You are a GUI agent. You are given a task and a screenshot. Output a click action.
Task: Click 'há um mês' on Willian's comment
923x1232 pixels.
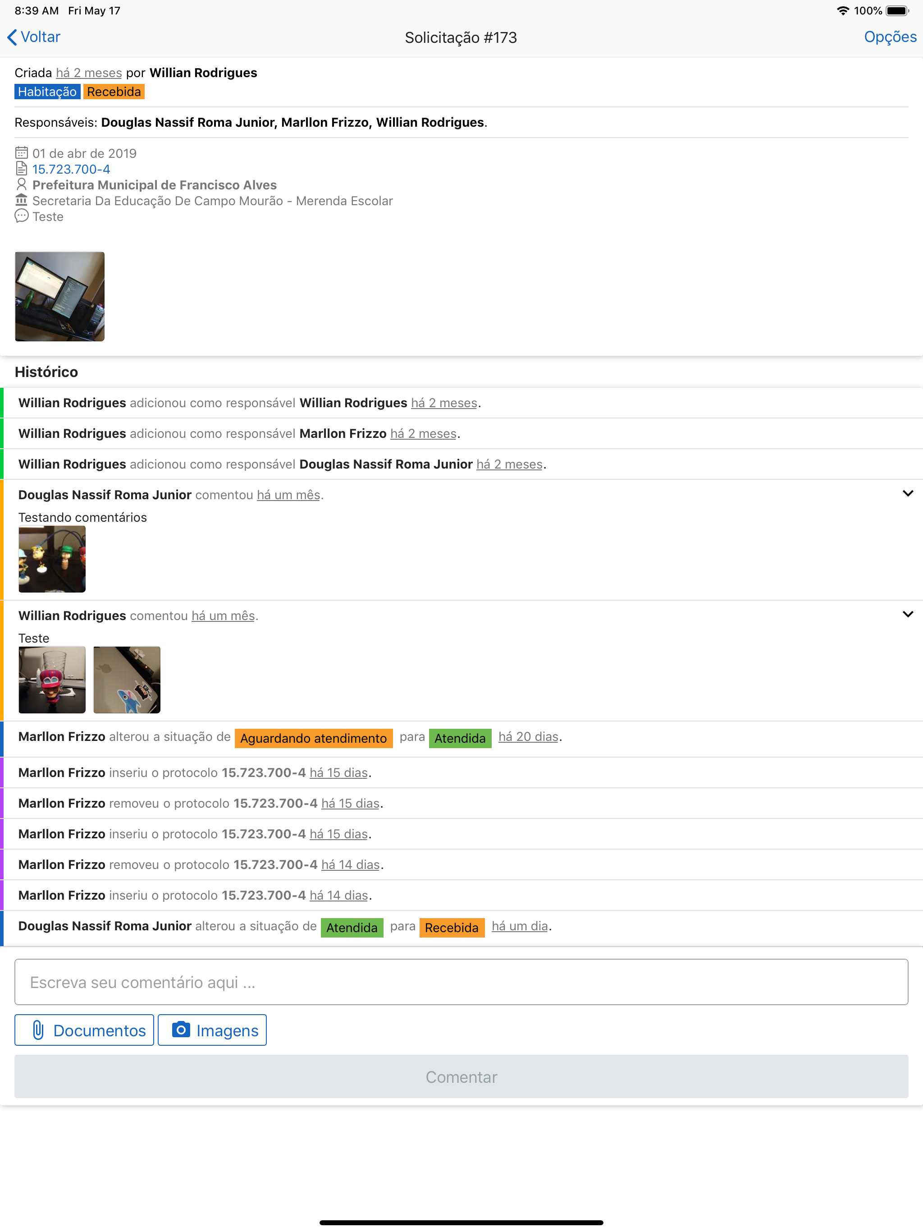[223, 616]
